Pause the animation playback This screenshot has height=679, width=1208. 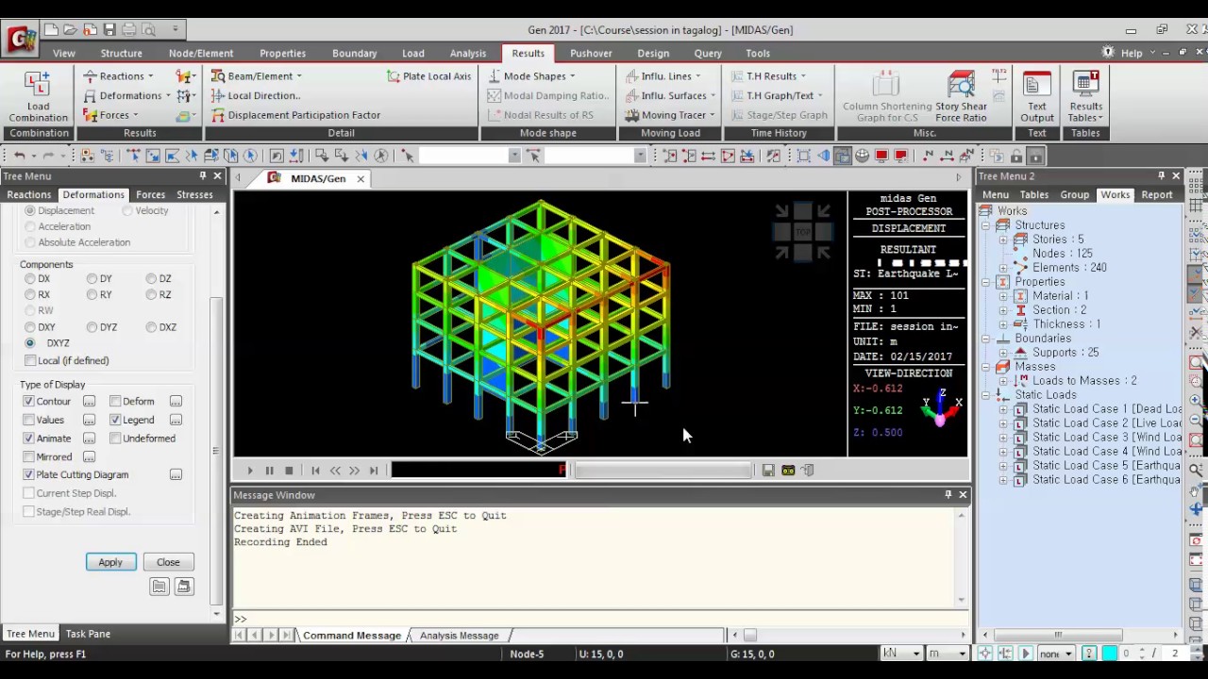(269, 470)
